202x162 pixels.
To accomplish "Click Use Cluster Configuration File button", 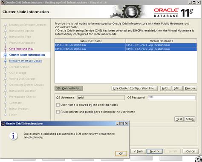I will pos(135,88).
